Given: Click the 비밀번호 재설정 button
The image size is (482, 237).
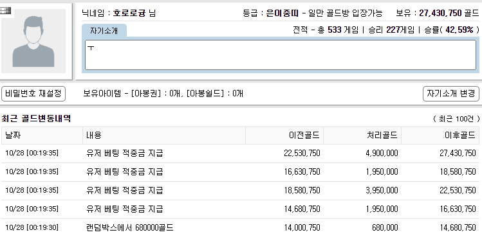Looking at the screenshot, I should [33, 94].
